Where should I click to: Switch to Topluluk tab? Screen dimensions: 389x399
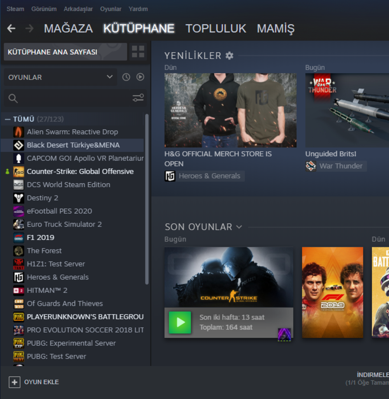tap(216, 28)
